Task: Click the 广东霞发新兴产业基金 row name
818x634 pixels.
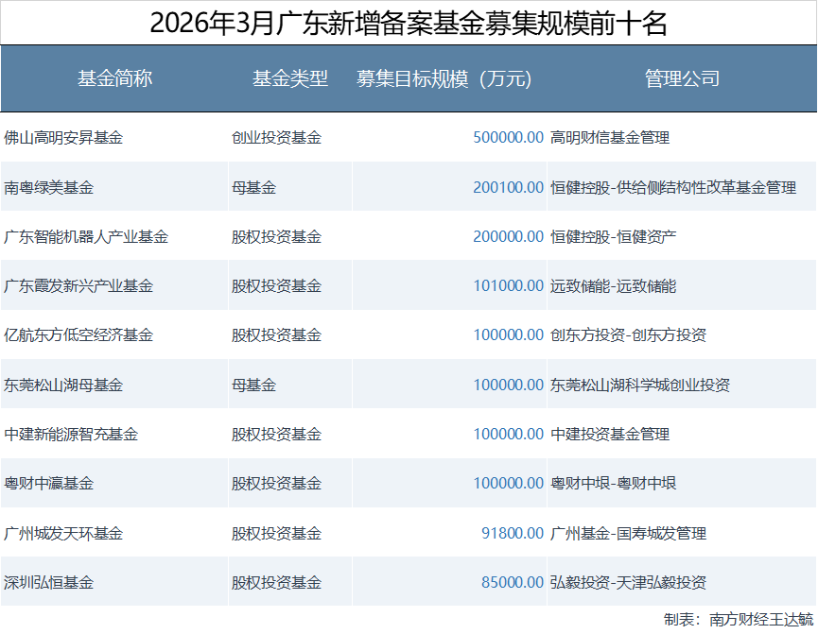Action: coord(78,286)
